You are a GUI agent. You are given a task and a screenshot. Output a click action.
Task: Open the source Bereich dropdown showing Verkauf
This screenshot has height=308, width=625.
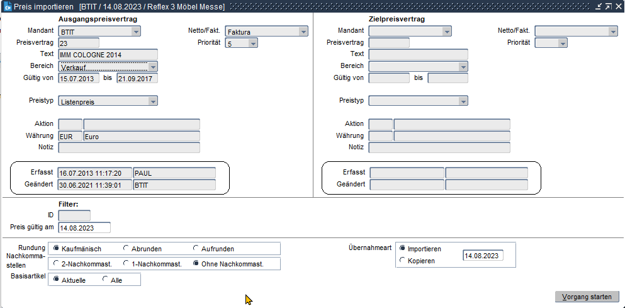153,66
